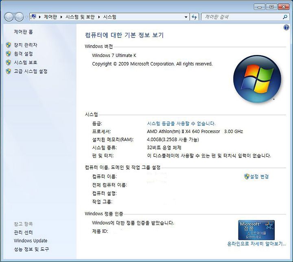The image size is (293, 262).
Task: Click the Microsoft 정품 genuine software badge
Action: pyautogui.click(x=256, y=230)
